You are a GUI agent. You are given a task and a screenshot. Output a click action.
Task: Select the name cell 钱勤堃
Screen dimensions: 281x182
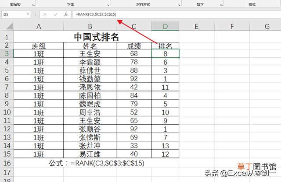click(90, 79)
